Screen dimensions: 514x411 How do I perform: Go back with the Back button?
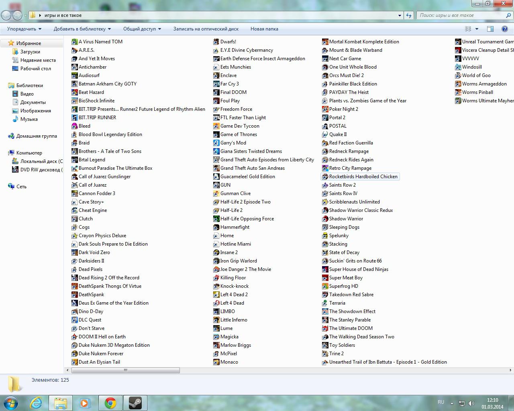pyautogui.click(x=6, y=15)
